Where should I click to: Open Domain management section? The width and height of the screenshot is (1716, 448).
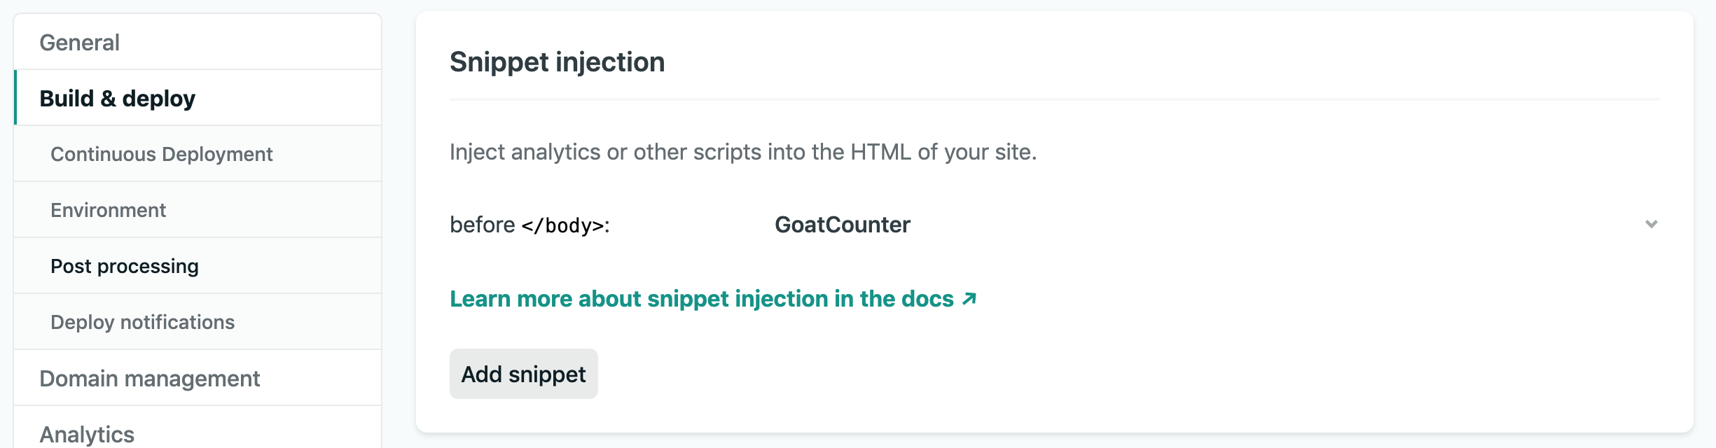click(x=151, y=378)
